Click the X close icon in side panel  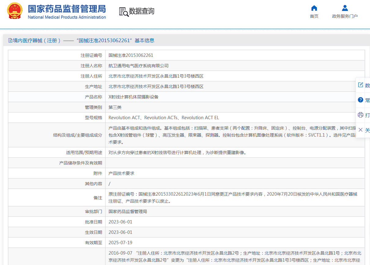click(361, 130)
